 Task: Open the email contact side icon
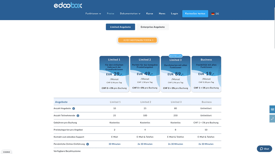point(272,110)
